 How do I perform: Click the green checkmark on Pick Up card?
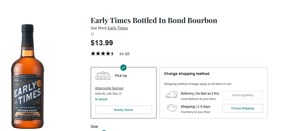[123, 68]
